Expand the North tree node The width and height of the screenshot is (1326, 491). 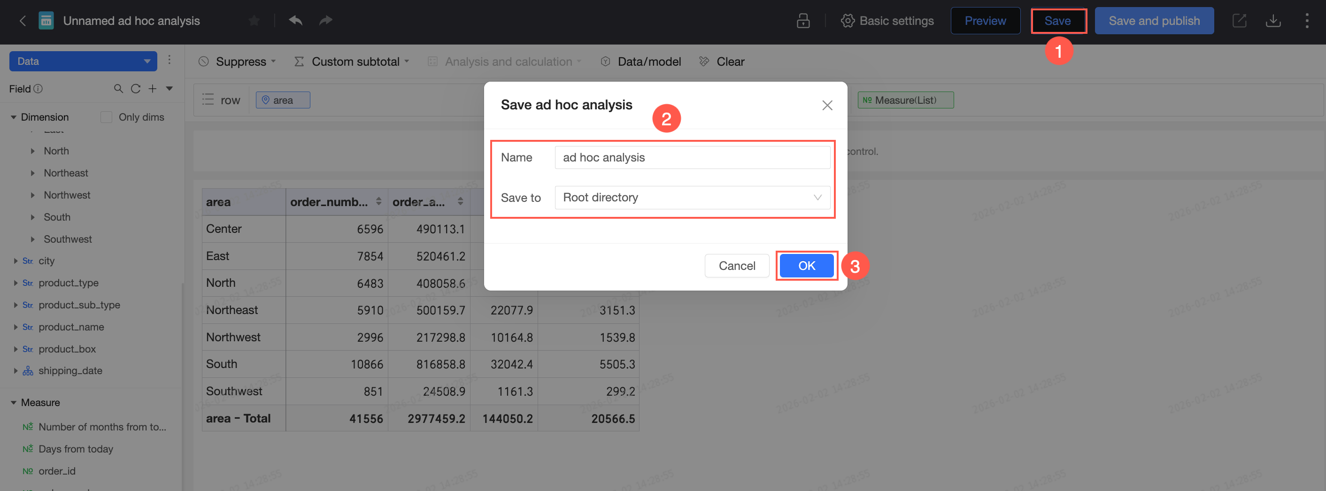(32, 151)
